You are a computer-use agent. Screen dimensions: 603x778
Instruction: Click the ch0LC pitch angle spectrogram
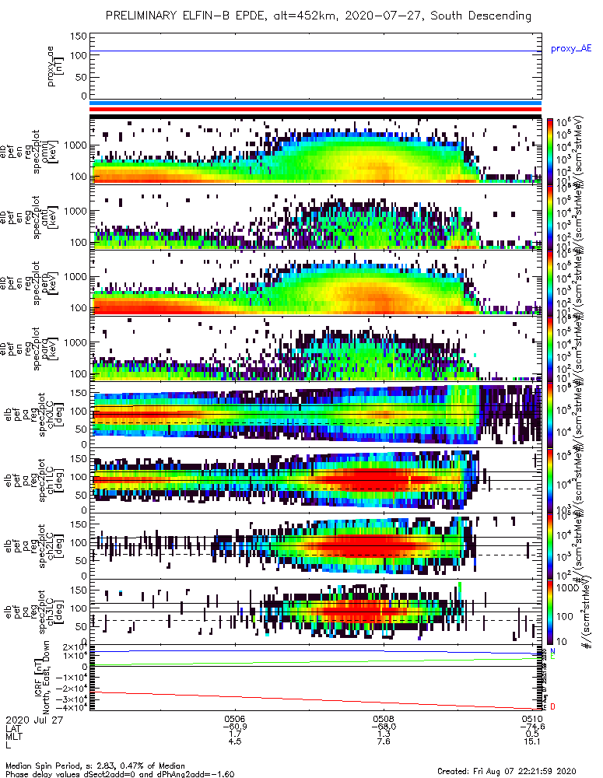point(316,414)
